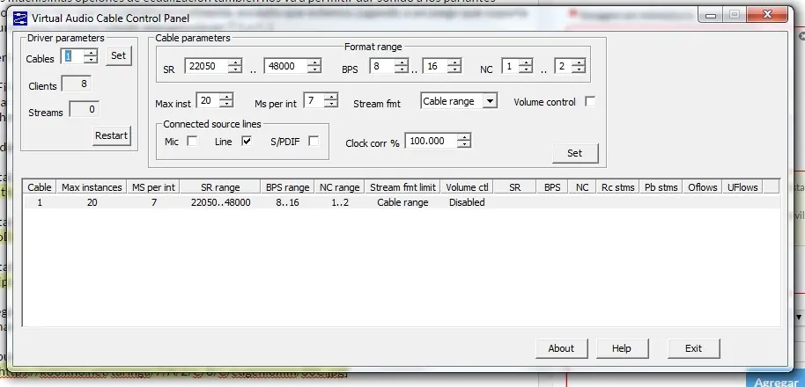Enable the S/PDIF source line checkbox
Screen dimensions: 805x387
pos(314,141)
